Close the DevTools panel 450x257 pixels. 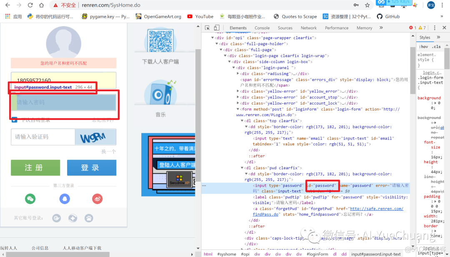point(444,28)
